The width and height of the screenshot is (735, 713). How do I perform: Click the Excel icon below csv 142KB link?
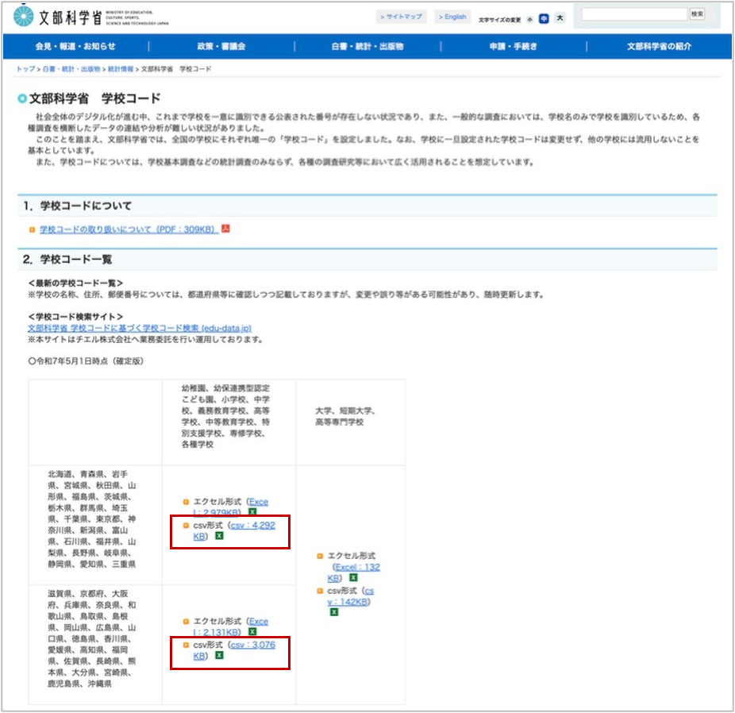334,612
